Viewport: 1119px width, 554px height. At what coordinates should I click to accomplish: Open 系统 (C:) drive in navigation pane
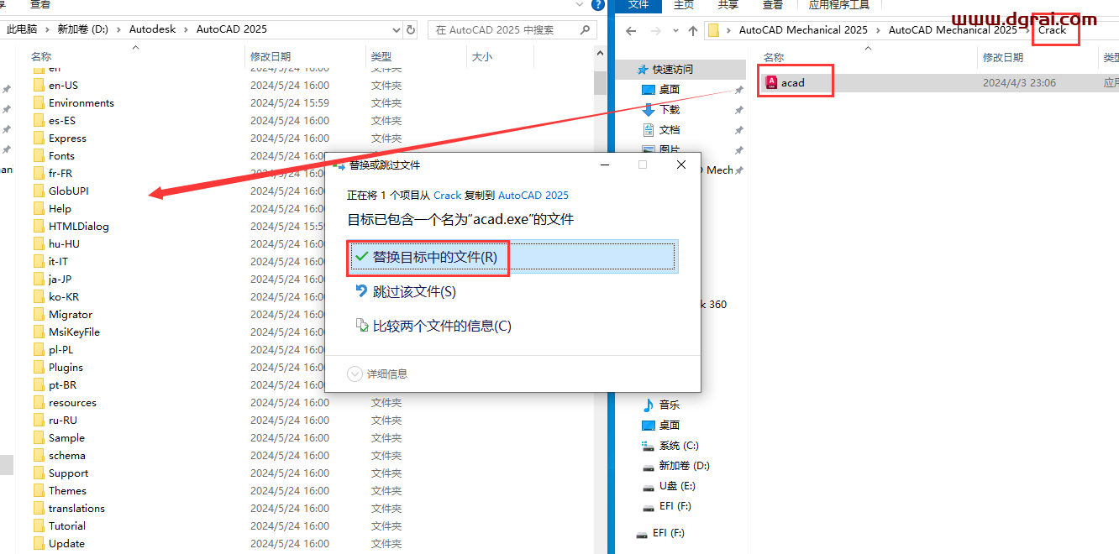click(x=679, y=446)
